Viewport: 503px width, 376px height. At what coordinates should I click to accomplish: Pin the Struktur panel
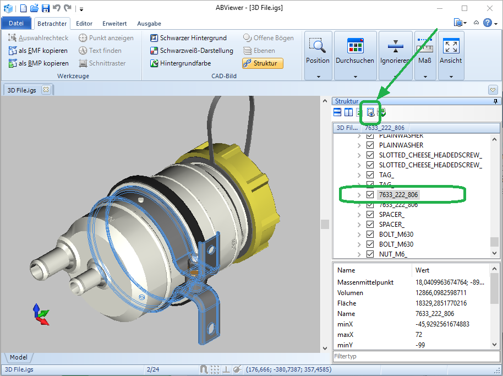point(496,102)
